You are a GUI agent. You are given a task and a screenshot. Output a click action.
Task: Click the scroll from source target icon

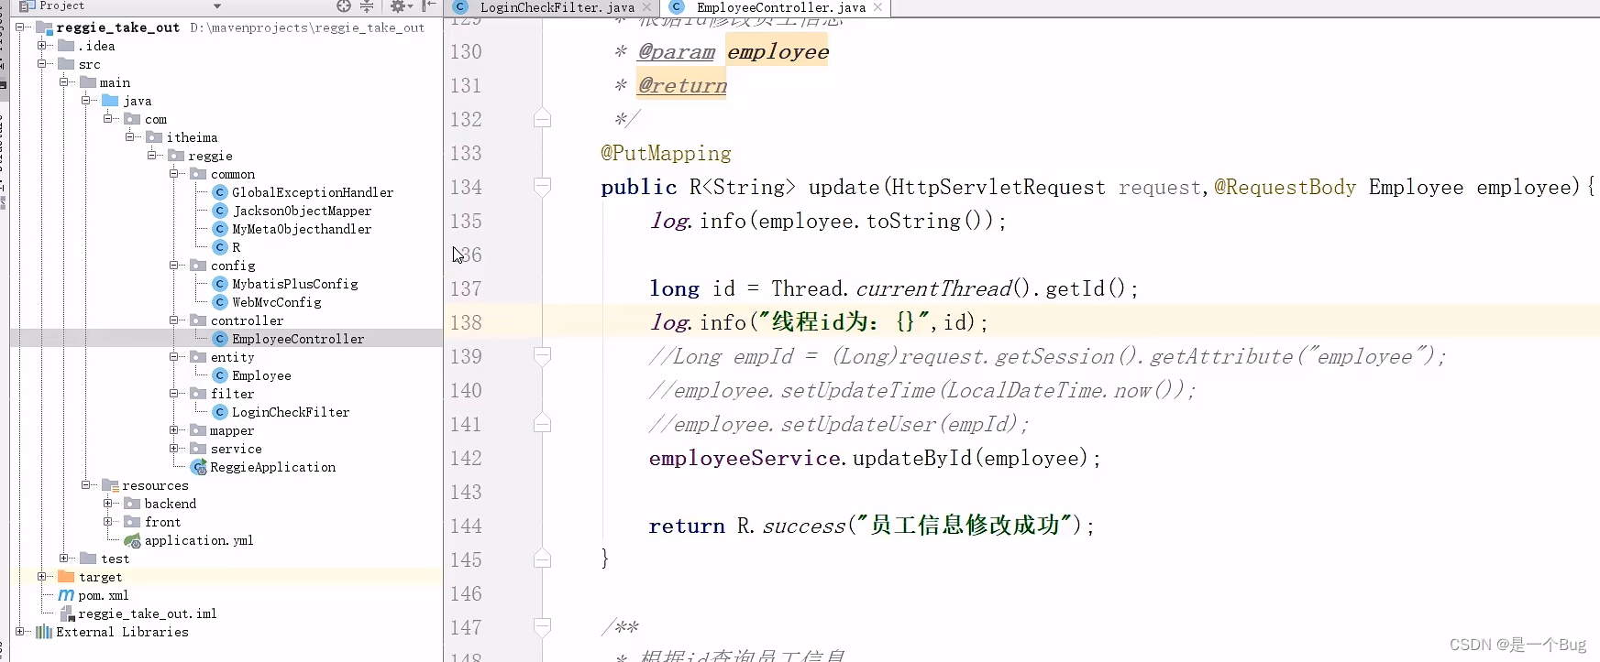(x=344, y=6)
